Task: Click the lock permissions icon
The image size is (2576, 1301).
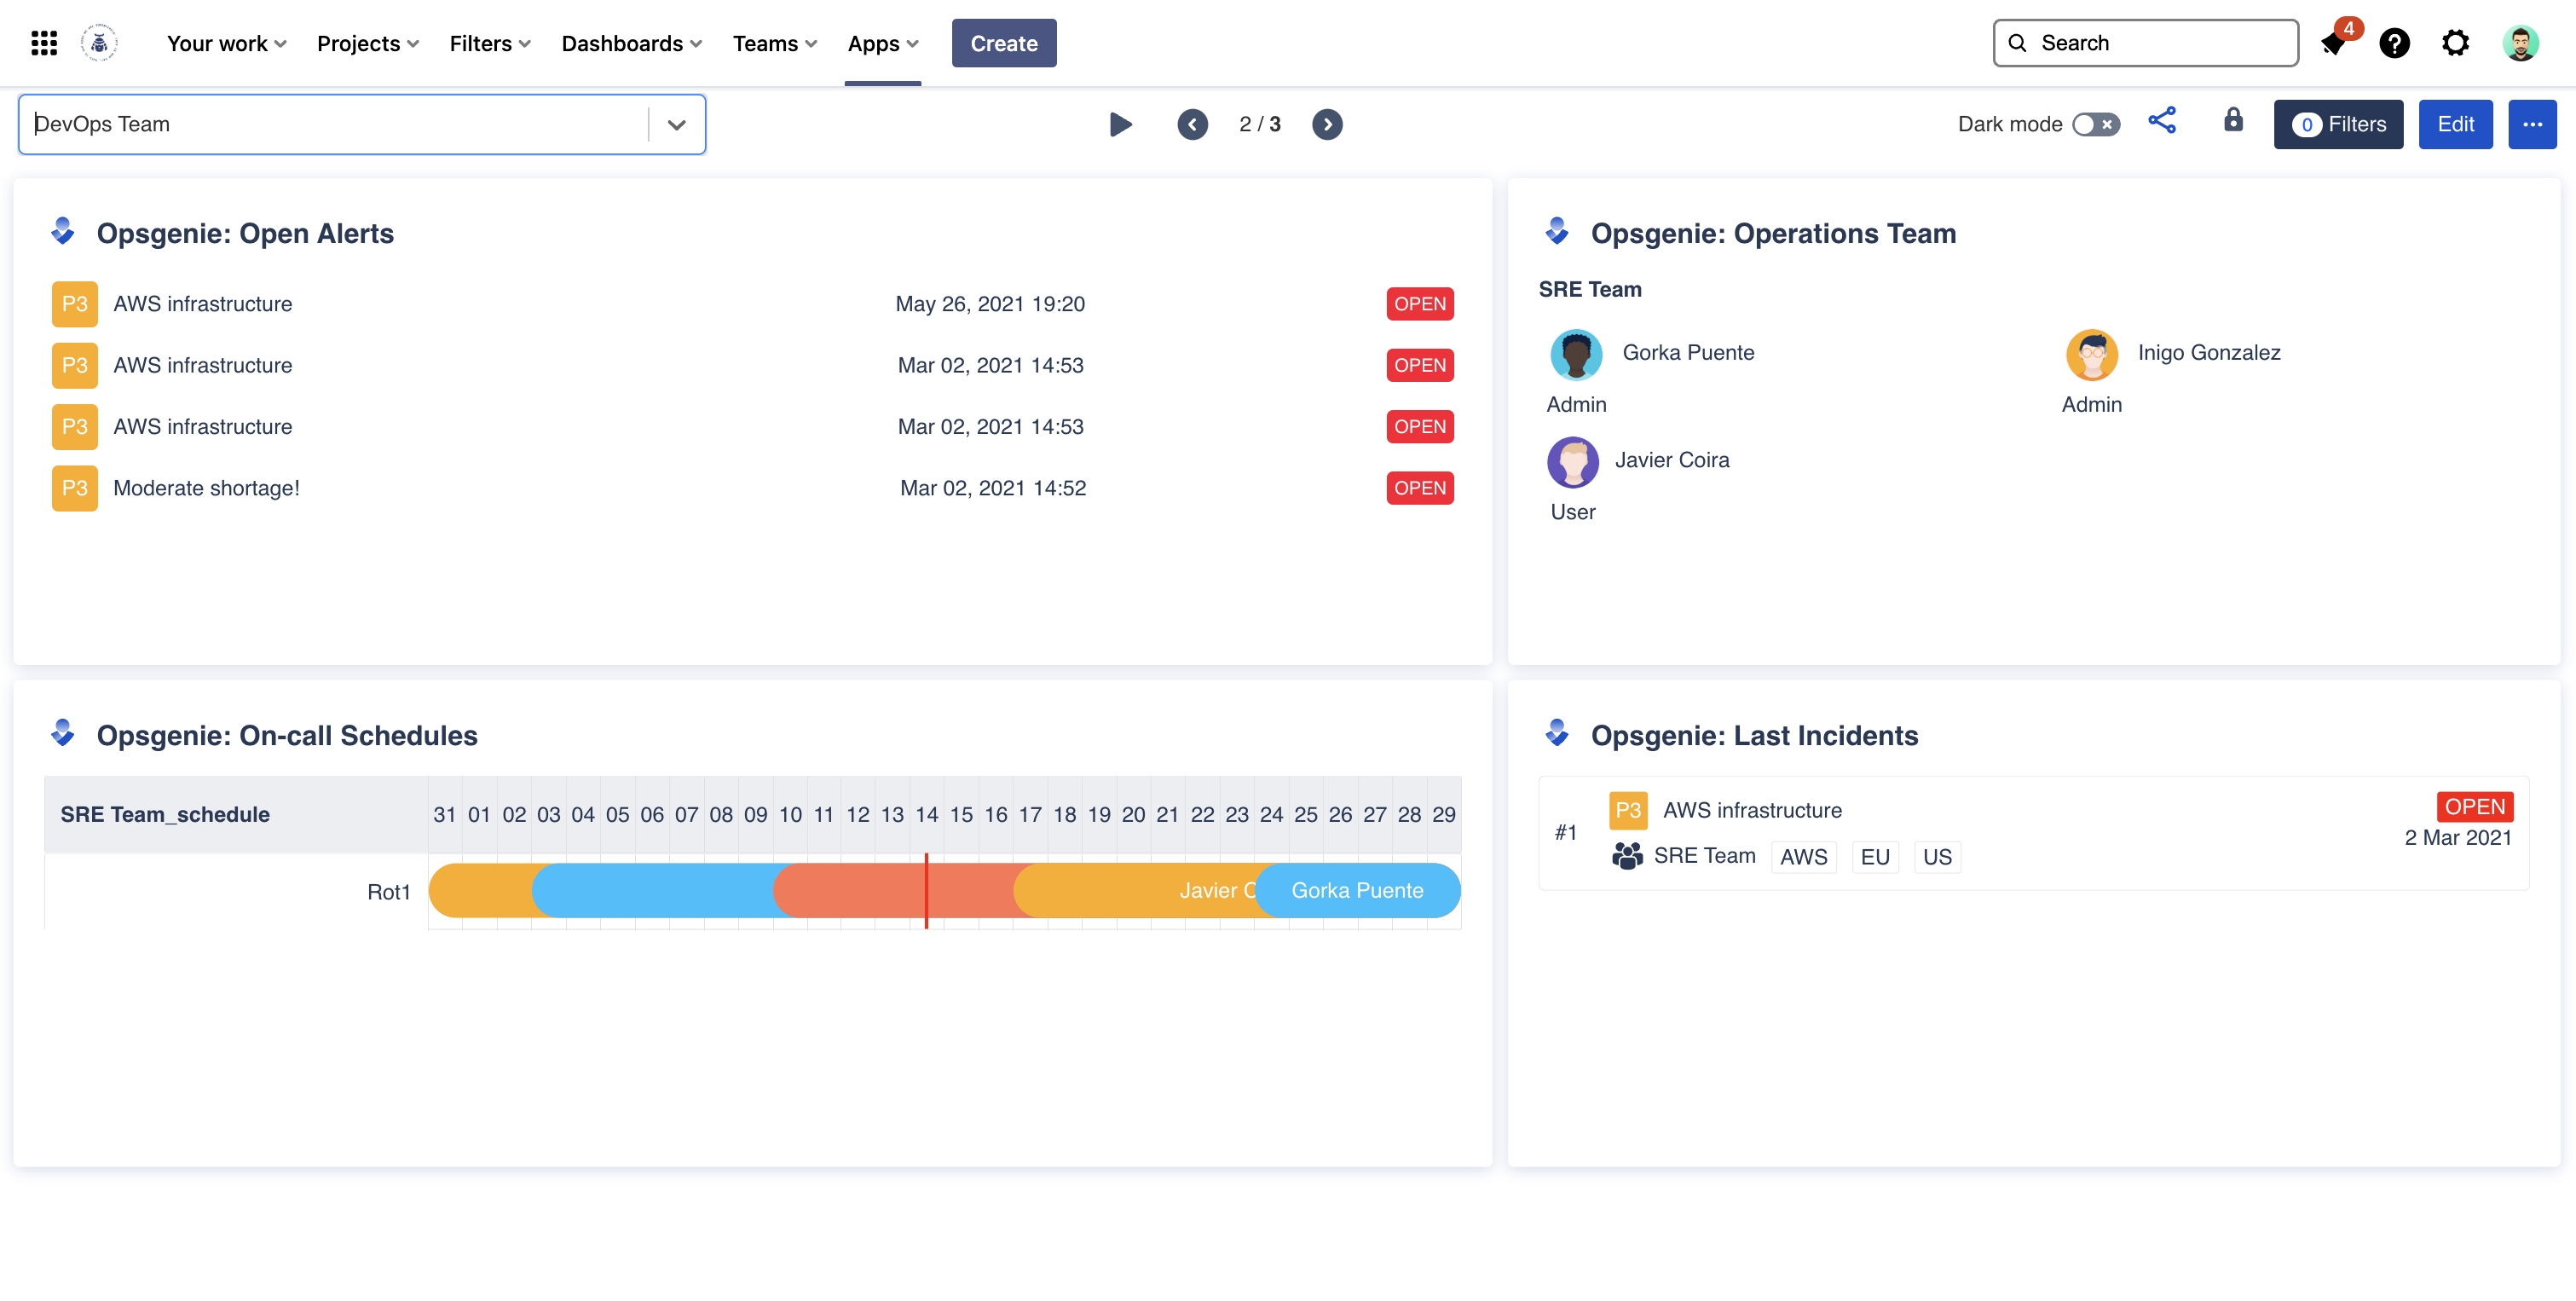Action: pyautogui.click(x=2233, y=120)
